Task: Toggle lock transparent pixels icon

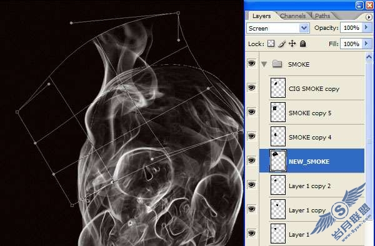Action: 271,44
